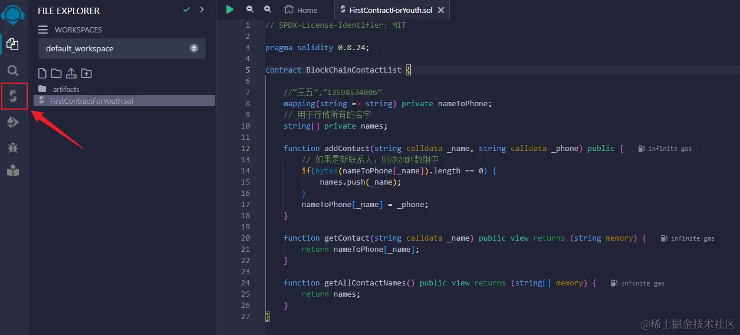740x335 pixels.
Task: Click the string[] private names line
Action: (x=336, y=126)
